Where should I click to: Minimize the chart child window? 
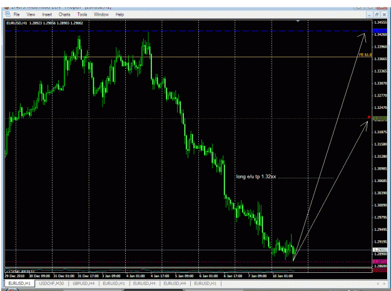(370, 15)
